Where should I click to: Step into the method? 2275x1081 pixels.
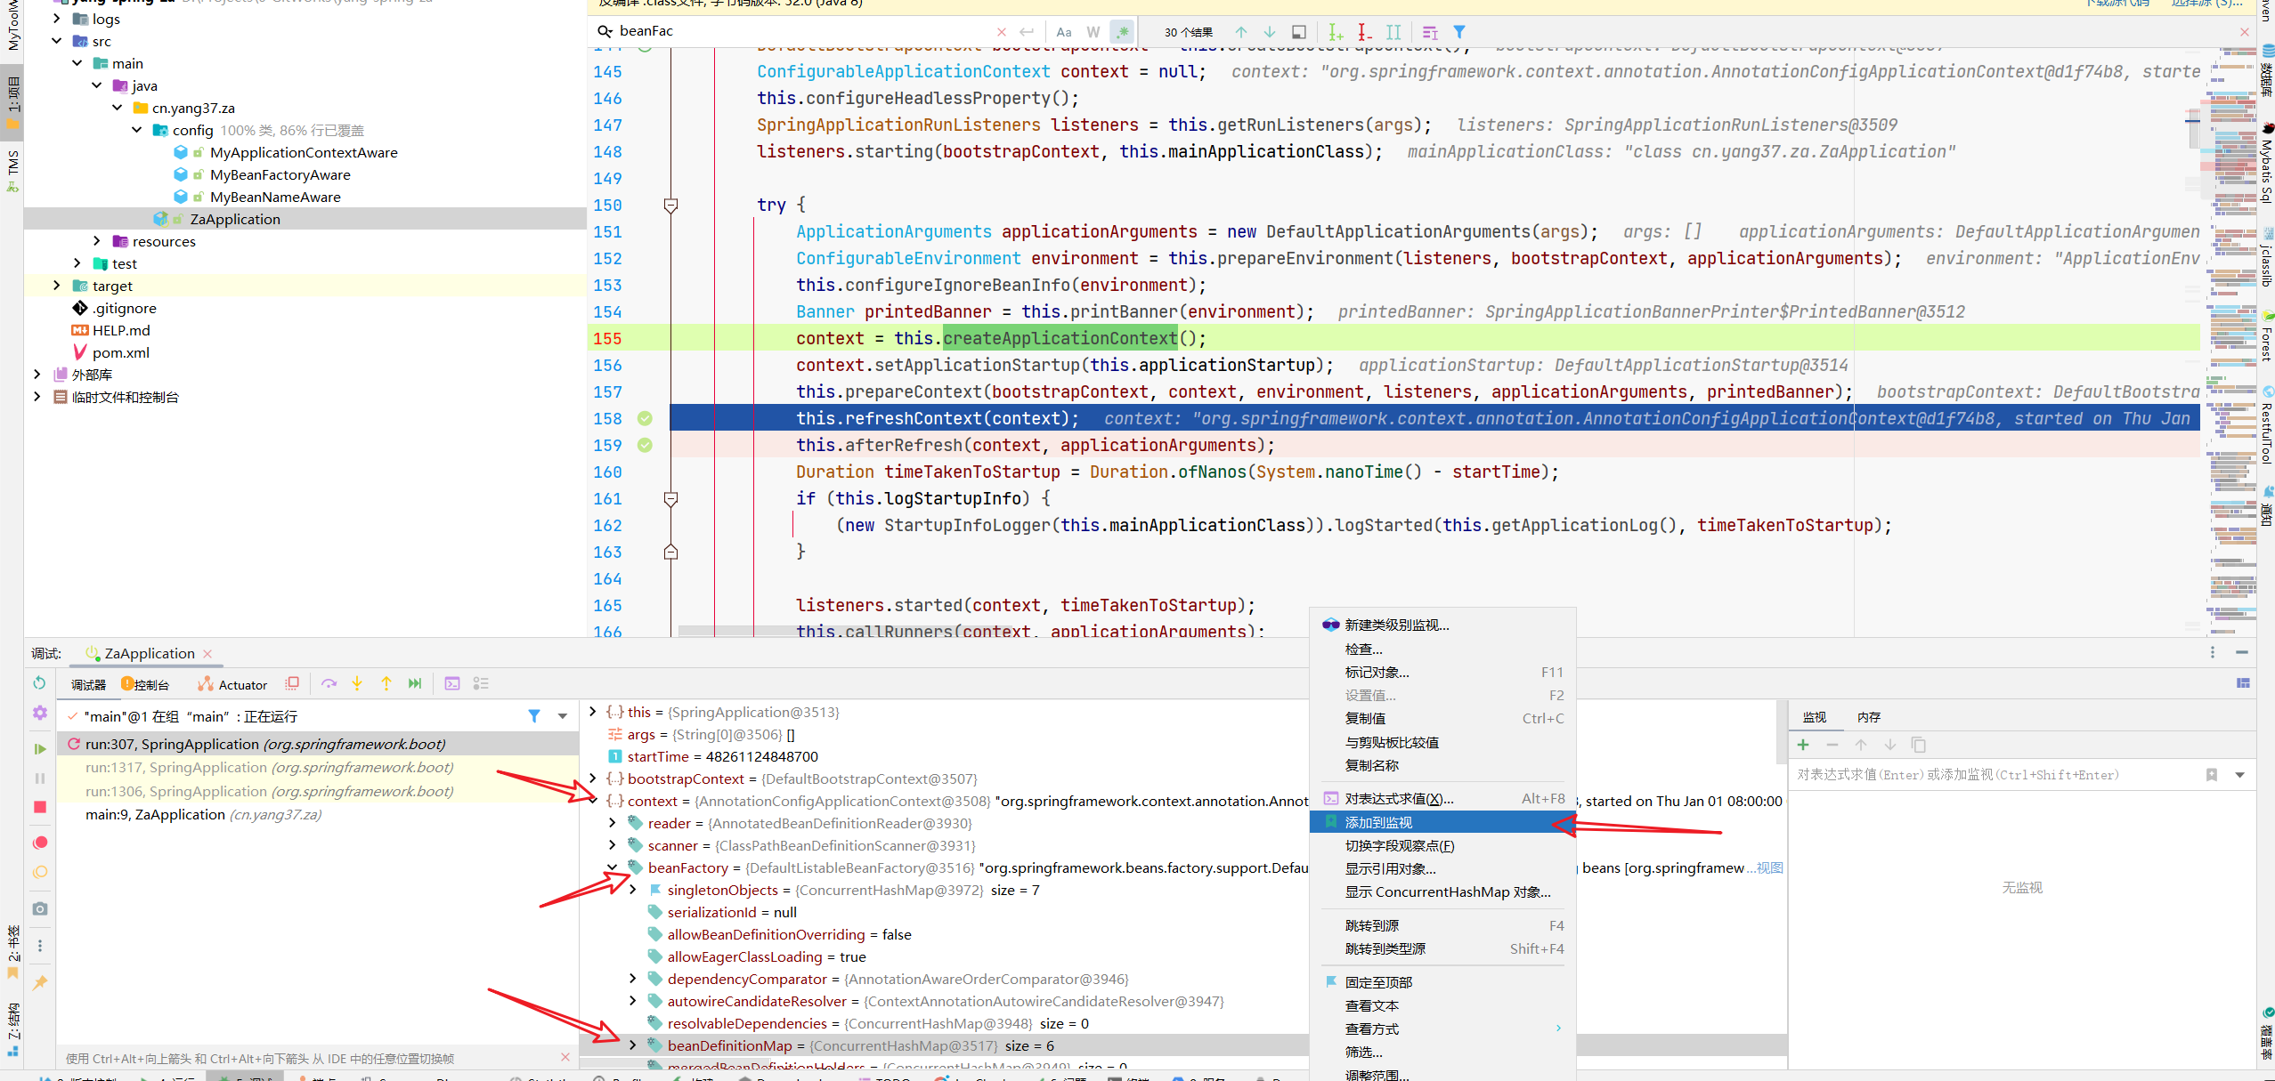[357, 683]
